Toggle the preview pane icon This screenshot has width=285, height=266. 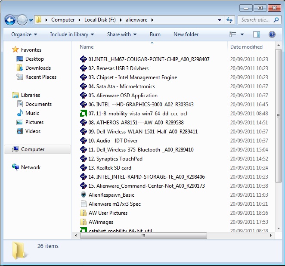(x=257, y=34)
